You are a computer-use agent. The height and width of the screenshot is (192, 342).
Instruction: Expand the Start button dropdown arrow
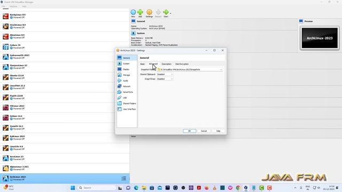pyautogui.click(x=170, y=13)
